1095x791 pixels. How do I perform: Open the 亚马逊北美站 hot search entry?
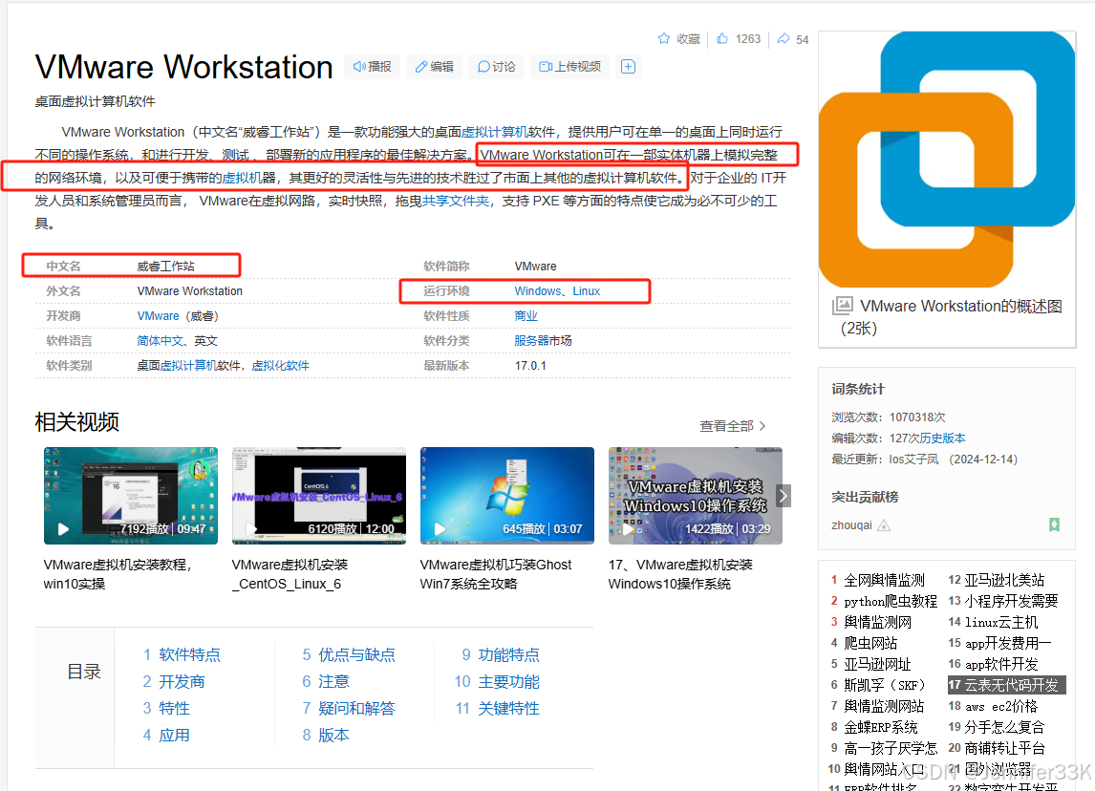[x=1004, y=580]
